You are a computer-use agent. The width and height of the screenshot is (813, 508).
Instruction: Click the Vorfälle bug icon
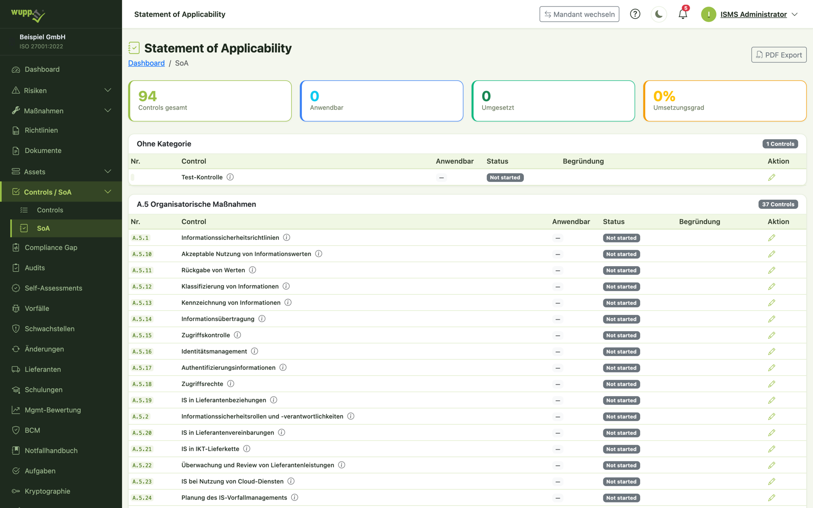[x=16, y=309]
